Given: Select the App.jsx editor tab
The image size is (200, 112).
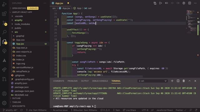Looking at the screenshot, I should [59, 3].
